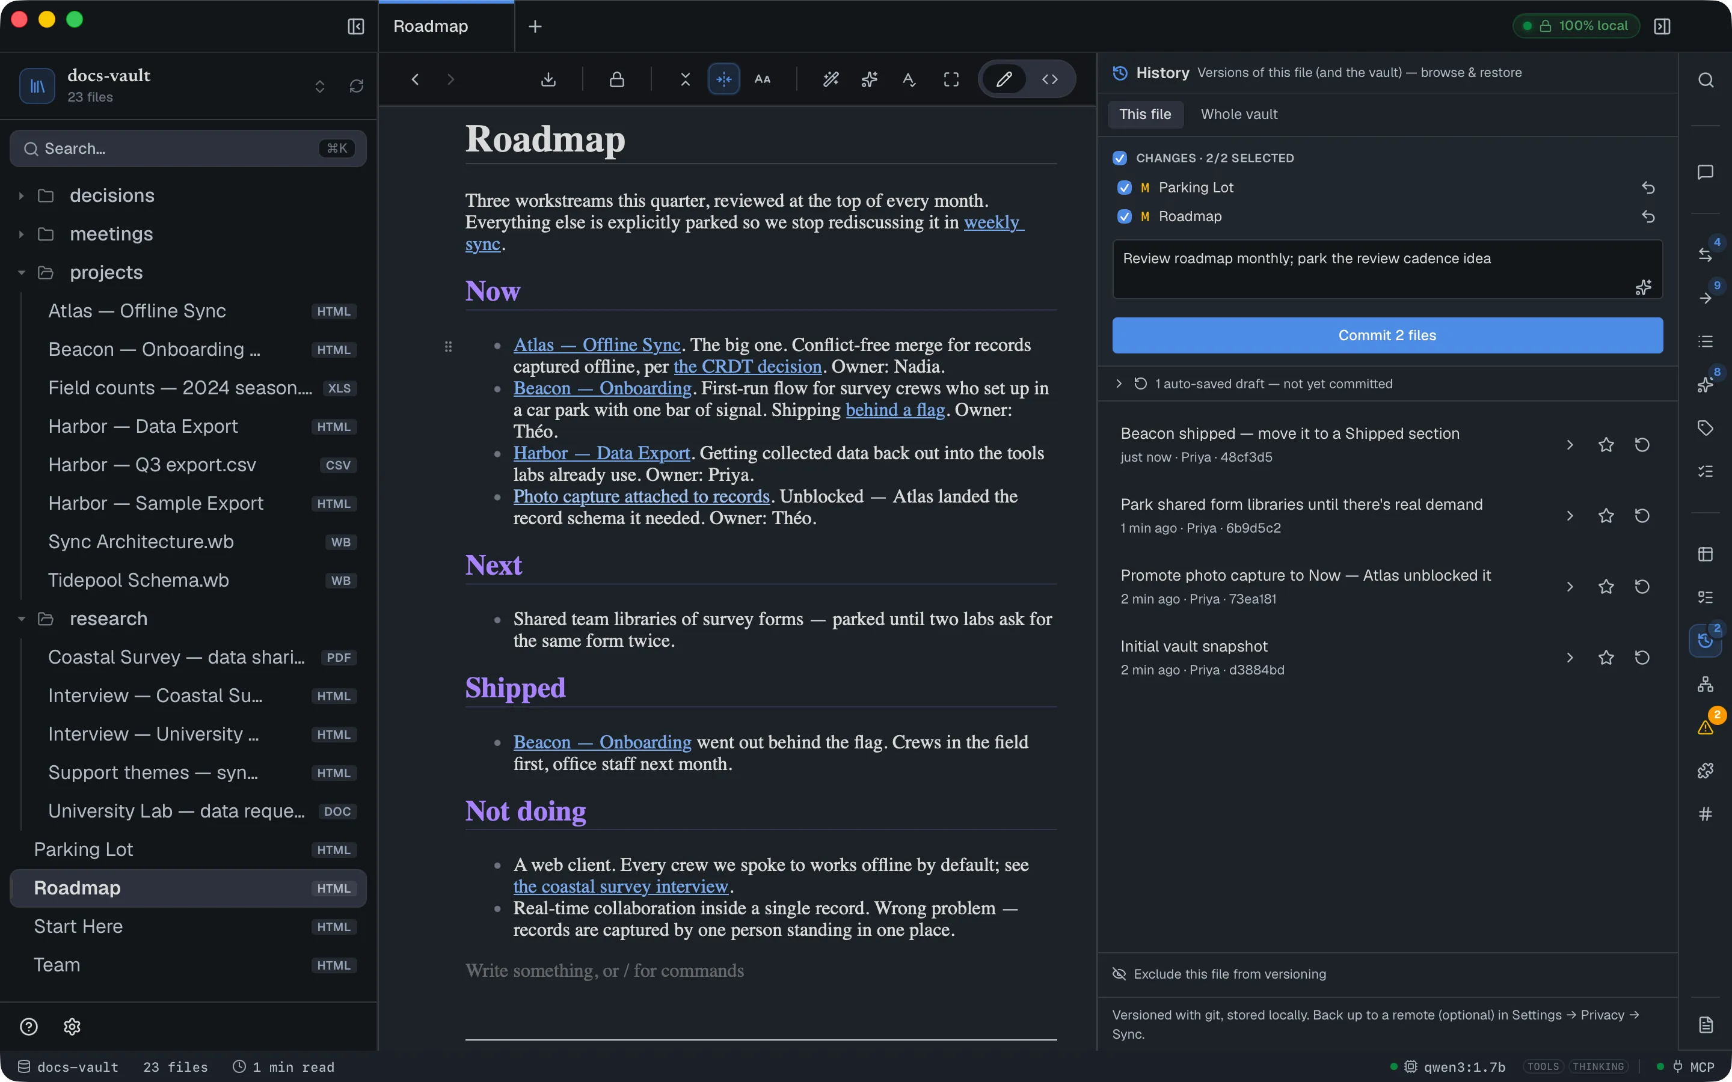The width and height of the screenshot is (1732, 1082).
Task: Open the docs-vault switcher chevrons
Action: click(320, 87)
